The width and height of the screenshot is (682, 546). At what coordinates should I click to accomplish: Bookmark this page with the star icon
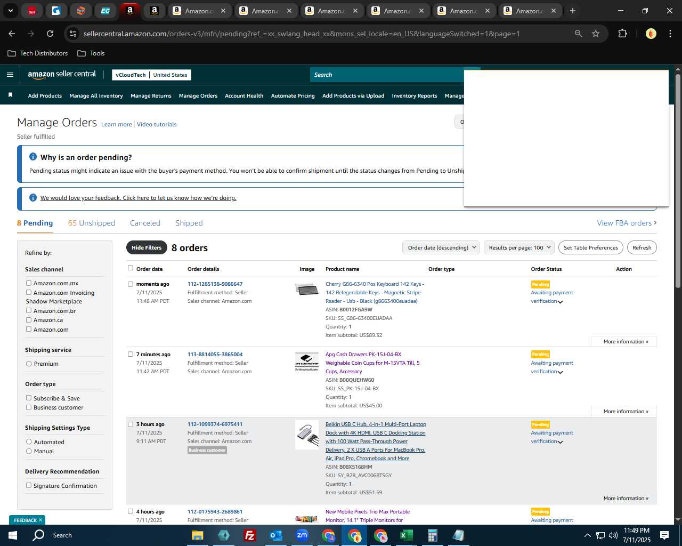(x=596, y=34)
